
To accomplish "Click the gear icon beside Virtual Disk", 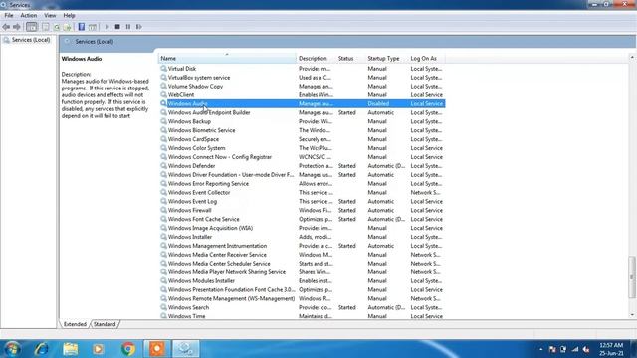I will tap(163, 69).
